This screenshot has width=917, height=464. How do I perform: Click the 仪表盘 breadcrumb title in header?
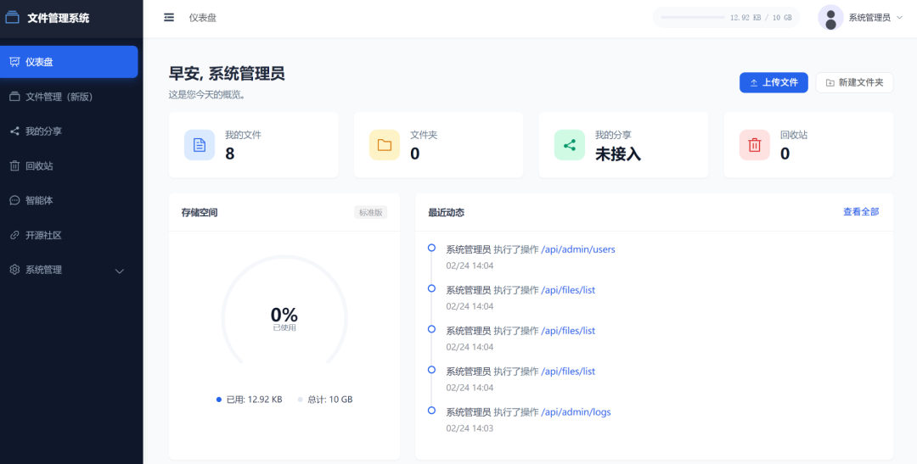(x=202, y=18)
